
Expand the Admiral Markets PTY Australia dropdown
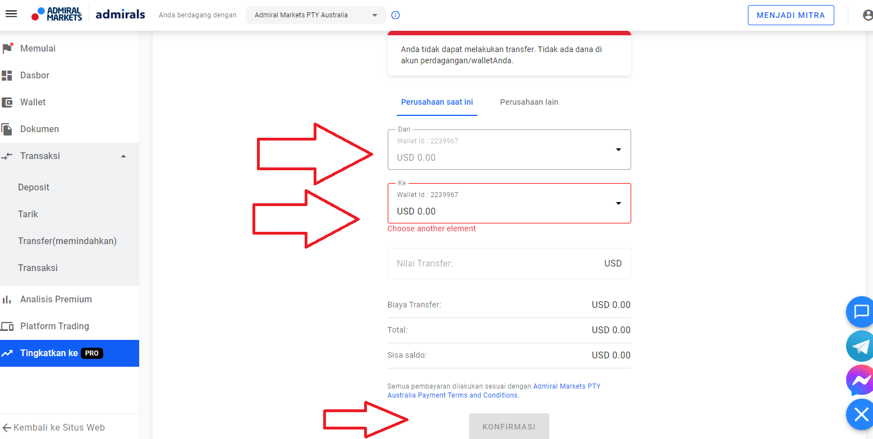(315, 15)
